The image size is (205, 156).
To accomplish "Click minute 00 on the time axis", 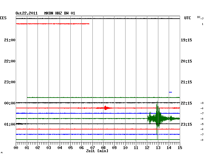I will pyautogui.click(x=16, y=148).
